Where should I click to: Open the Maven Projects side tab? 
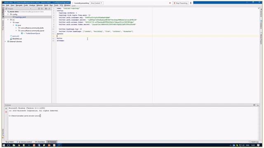(x=261, y=38)
